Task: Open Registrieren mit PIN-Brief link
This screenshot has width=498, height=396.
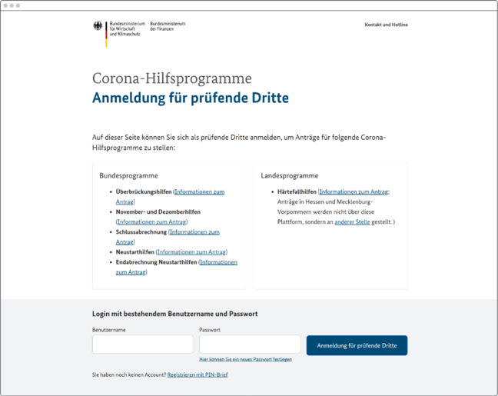Action: point(198,374)
